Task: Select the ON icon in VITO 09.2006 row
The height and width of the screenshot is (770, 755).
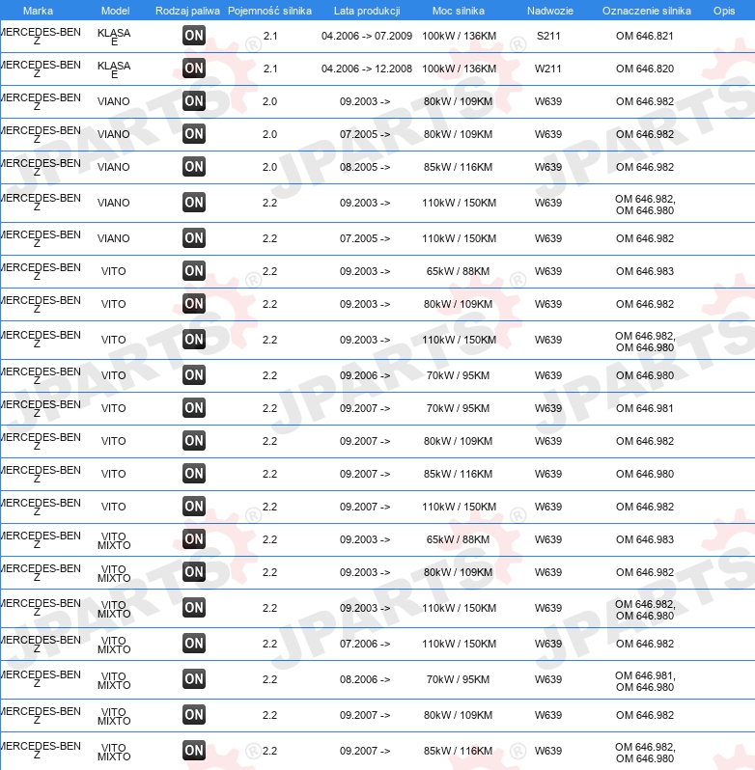Action: click(x=193, y=375)
